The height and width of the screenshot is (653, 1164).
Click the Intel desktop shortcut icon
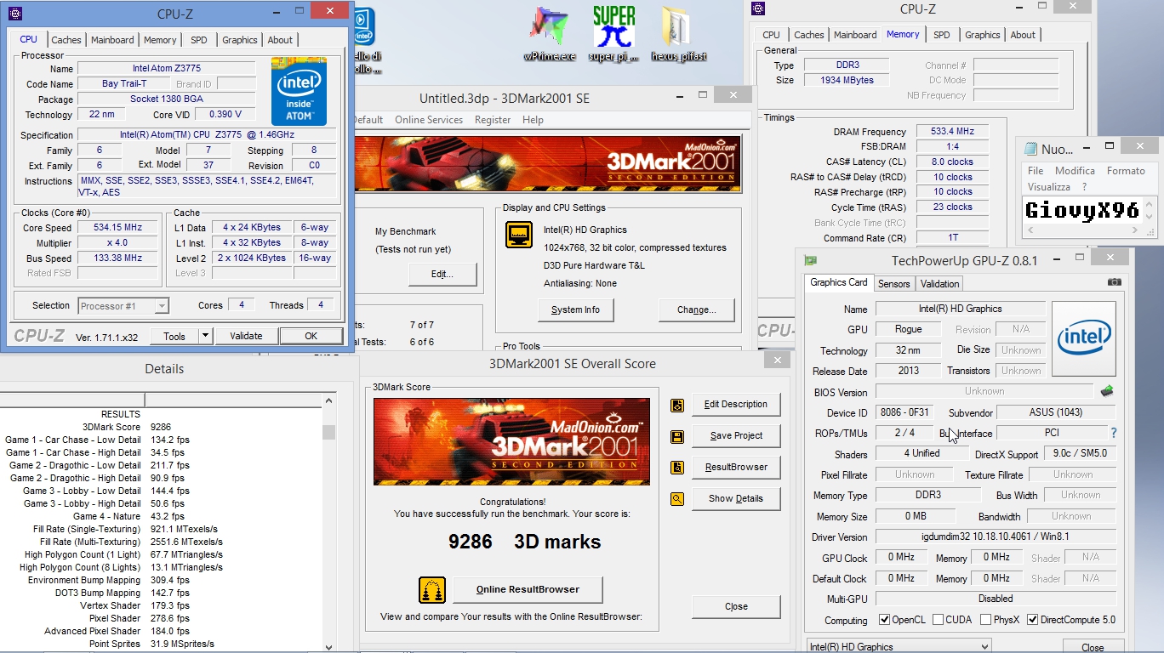click(363, 26)
